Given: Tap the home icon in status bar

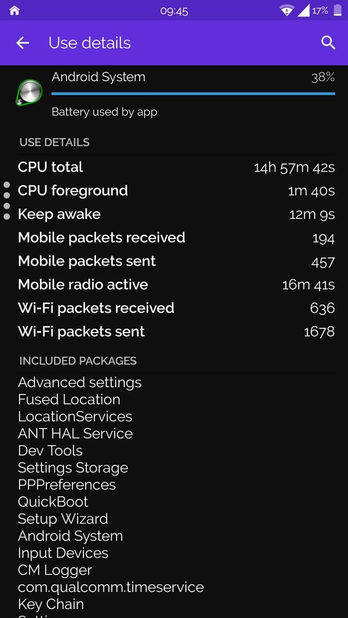Looking at the screenshot, I should [x=14, y=11].
